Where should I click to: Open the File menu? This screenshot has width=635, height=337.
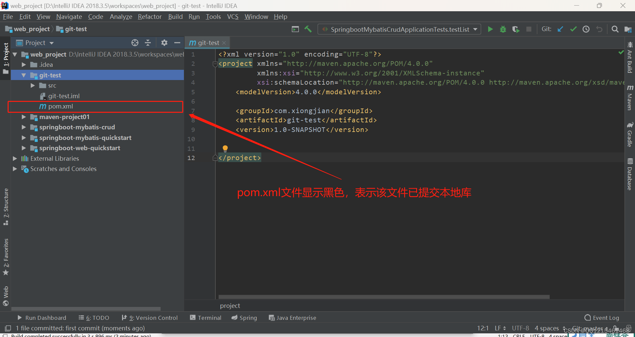[8, 17]
